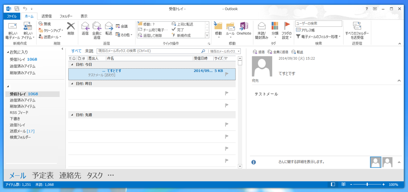The height and width of the screenshot is (192, 408).
Task: Select quick step 完了
Action: (x=178, y=30)
